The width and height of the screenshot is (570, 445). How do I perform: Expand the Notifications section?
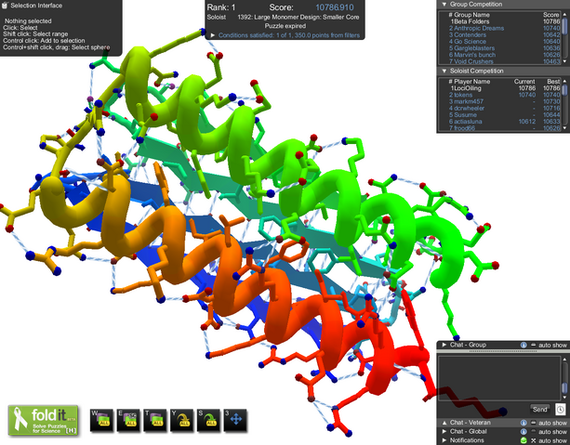click(444, 440)
